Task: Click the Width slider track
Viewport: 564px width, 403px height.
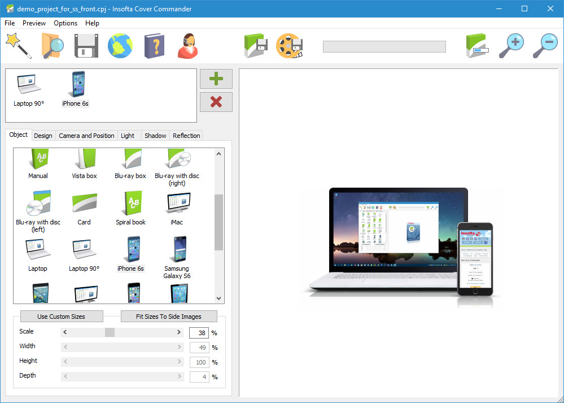Action: click(123, 347)
